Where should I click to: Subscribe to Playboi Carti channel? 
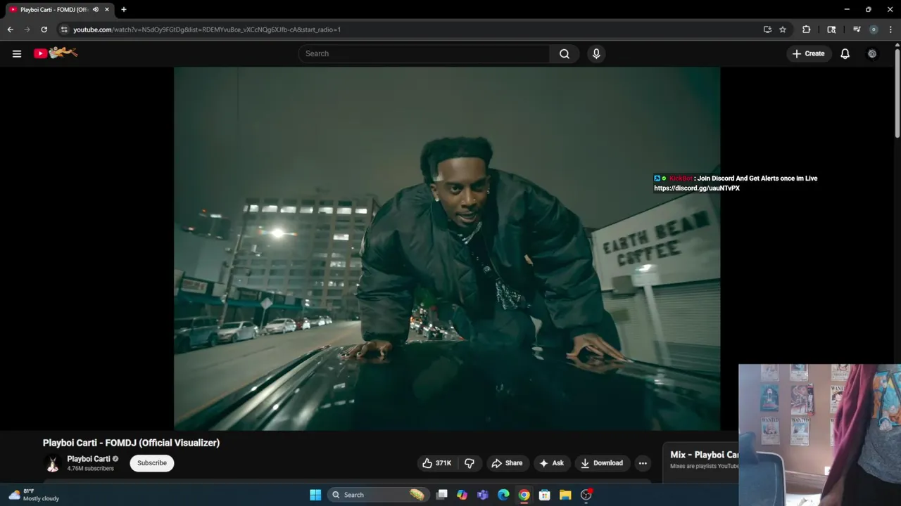152,463
